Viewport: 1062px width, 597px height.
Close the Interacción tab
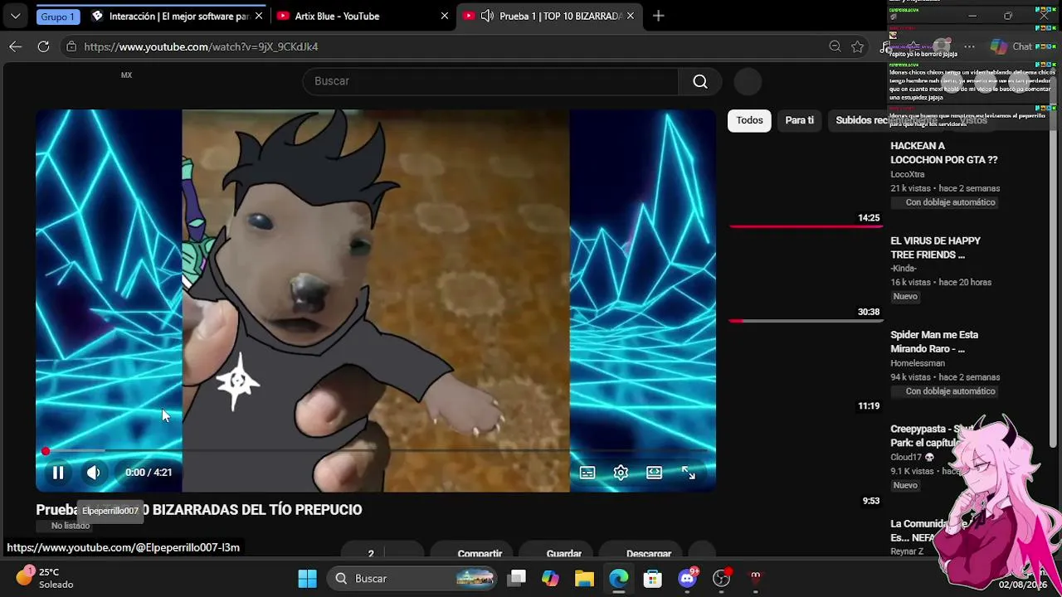(259, 16)
